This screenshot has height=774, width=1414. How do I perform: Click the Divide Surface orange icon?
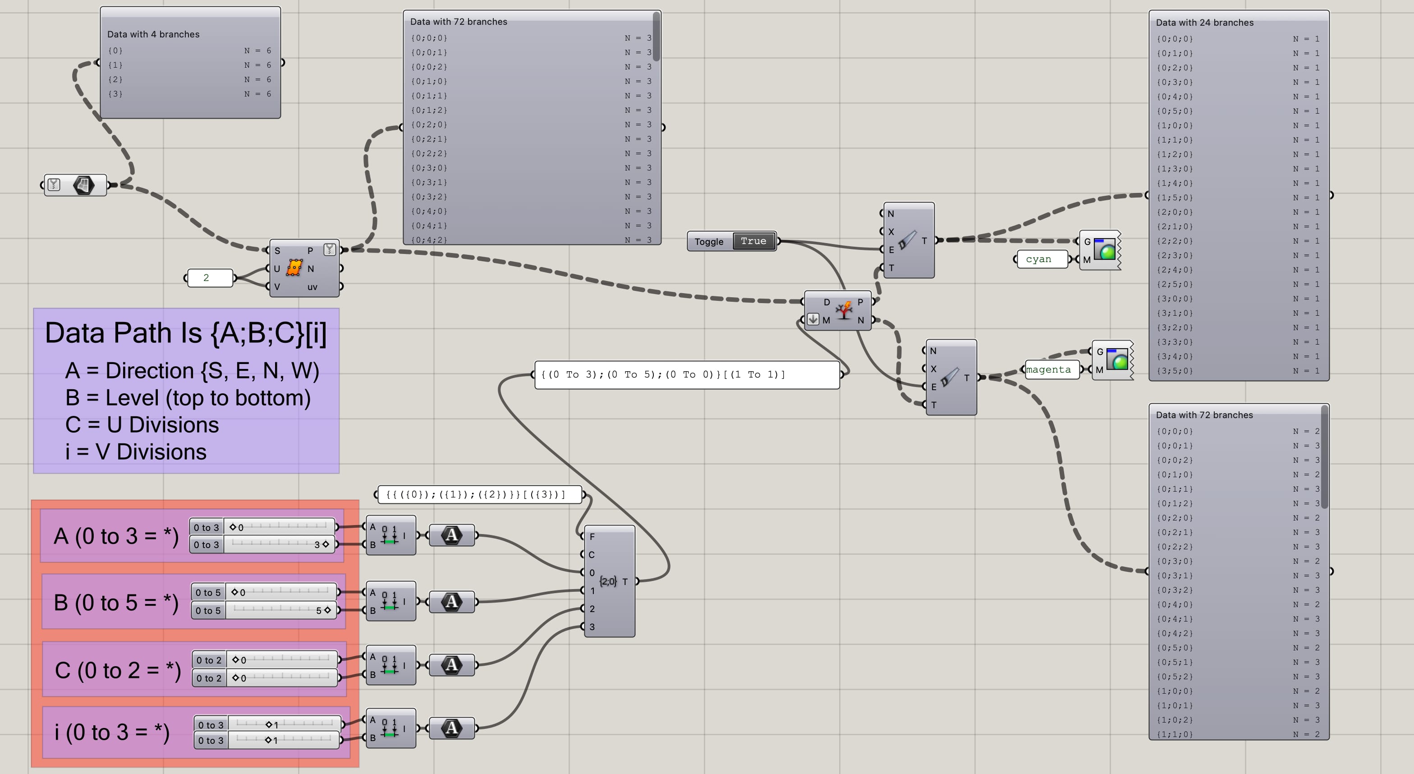(294, 268)
